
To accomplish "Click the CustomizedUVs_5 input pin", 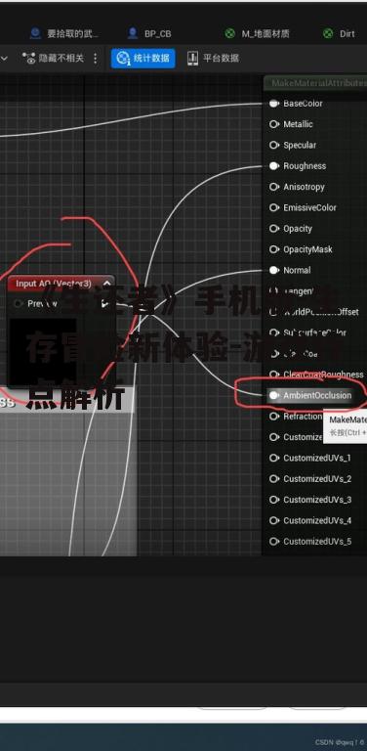I will (x=274, y=541).
